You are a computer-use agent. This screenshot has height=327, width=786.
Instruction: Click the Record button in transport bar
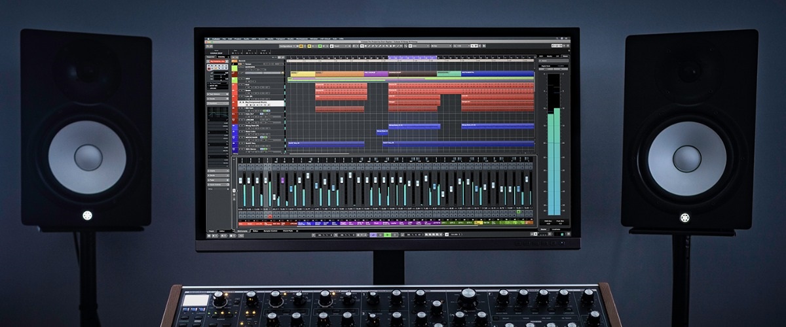[395, 235]
